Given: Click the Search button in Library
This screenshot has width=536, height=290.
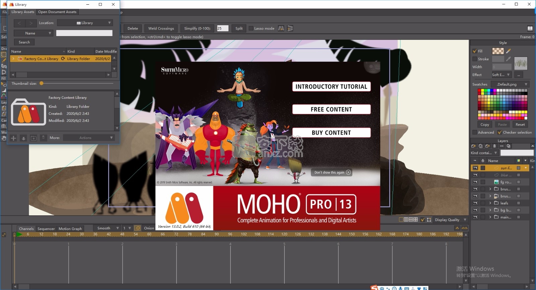Looking at the screenshot, I should pyautogui.click(x=24, y=42).
